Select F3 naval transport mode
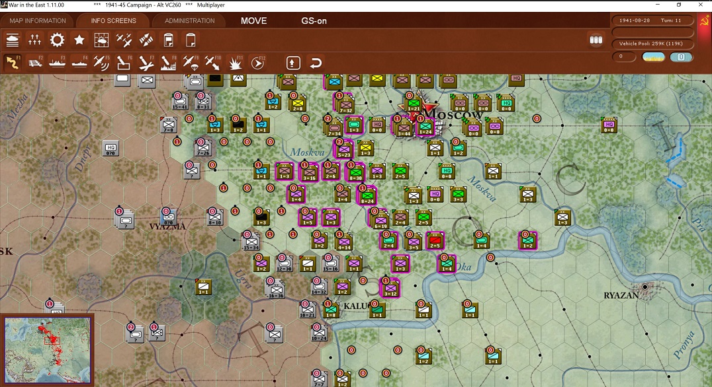 [x=57, y=63]
